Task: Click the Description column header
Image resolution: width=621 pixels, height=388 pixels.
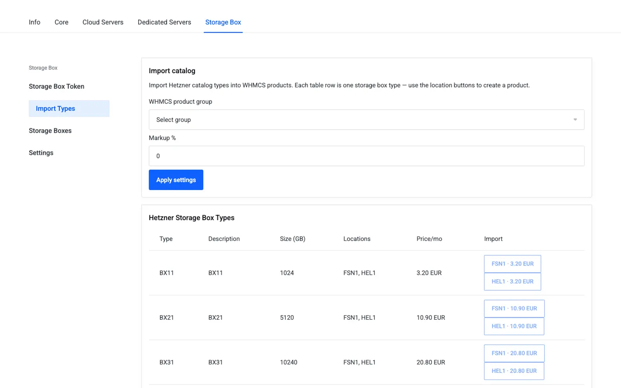Action: [224, 239]
